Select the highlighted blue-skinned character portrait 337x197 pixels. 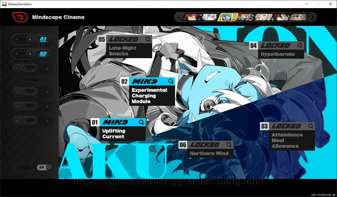228,17
